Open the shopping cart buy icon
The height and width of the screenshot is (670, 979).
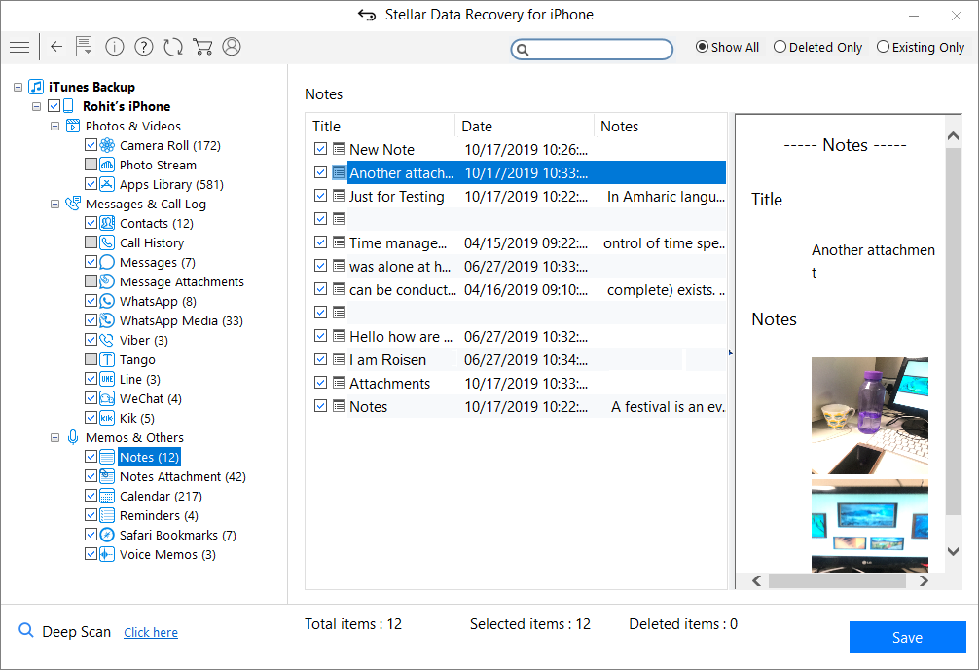202,47
